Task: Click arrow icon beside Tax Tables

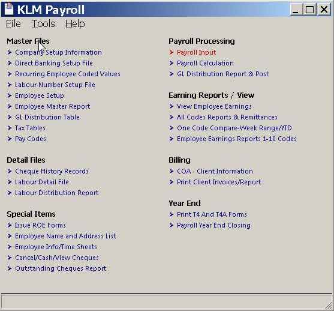Action: [x=10, y=128]
